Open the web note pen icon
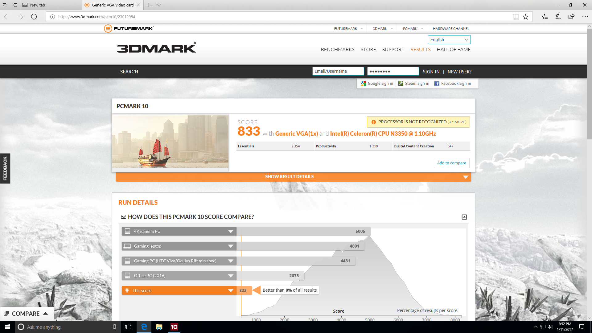Screen dimensions: 592x333 click(x=558, y=17)
